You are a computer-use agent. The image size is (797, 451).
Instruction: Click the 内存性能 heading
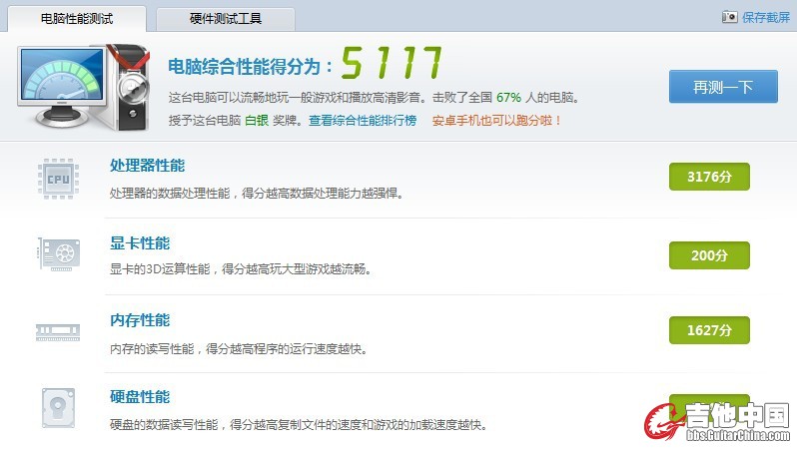(140, 320)
